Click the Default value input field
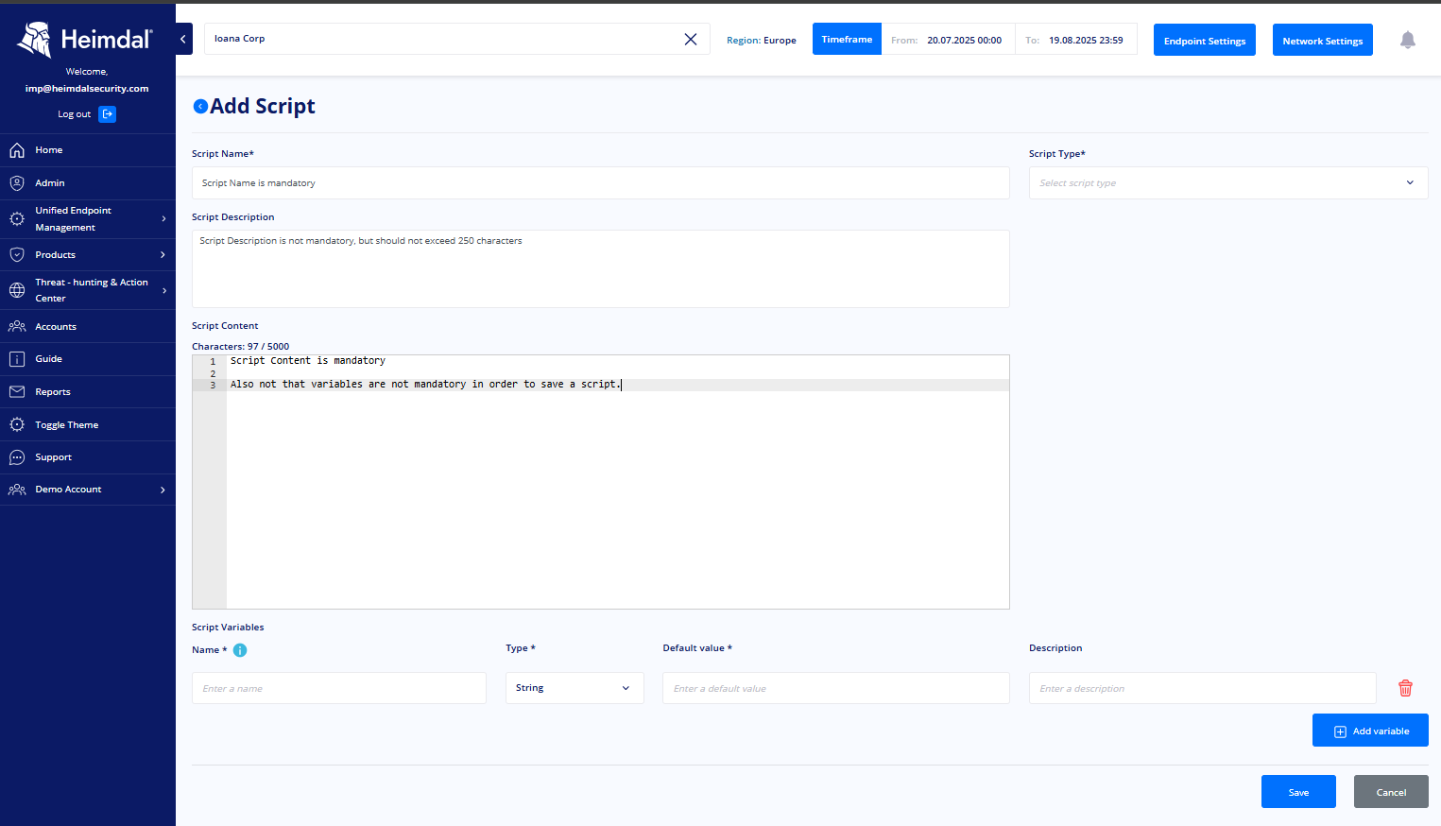1441x826 pixels. [835, 688]
